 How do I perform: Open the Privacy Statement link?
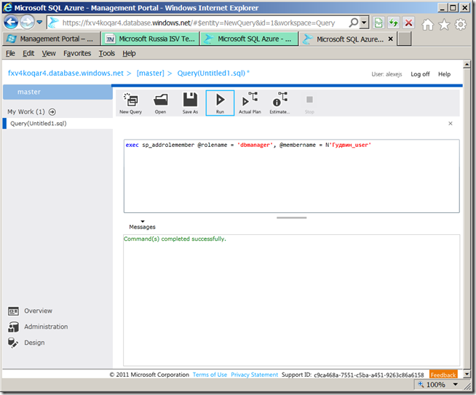255,375
